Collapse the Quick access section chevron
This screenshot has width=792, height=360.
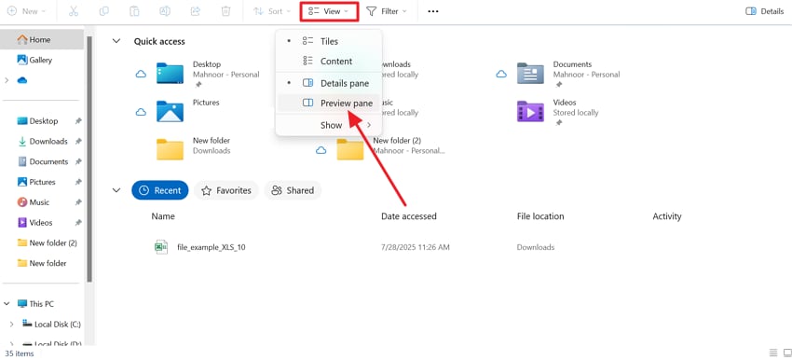coord(116,41)
